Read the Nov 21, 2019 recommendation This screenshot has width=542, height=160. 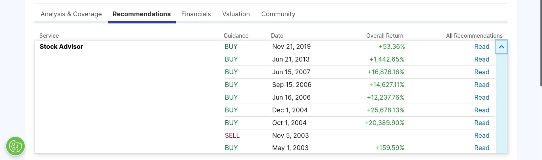[482, 46]
